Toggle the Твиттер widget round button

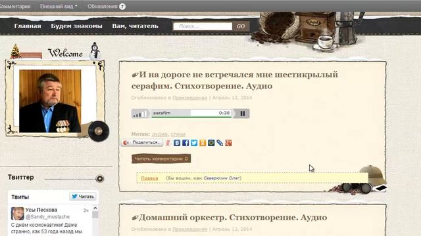(100, 179)
